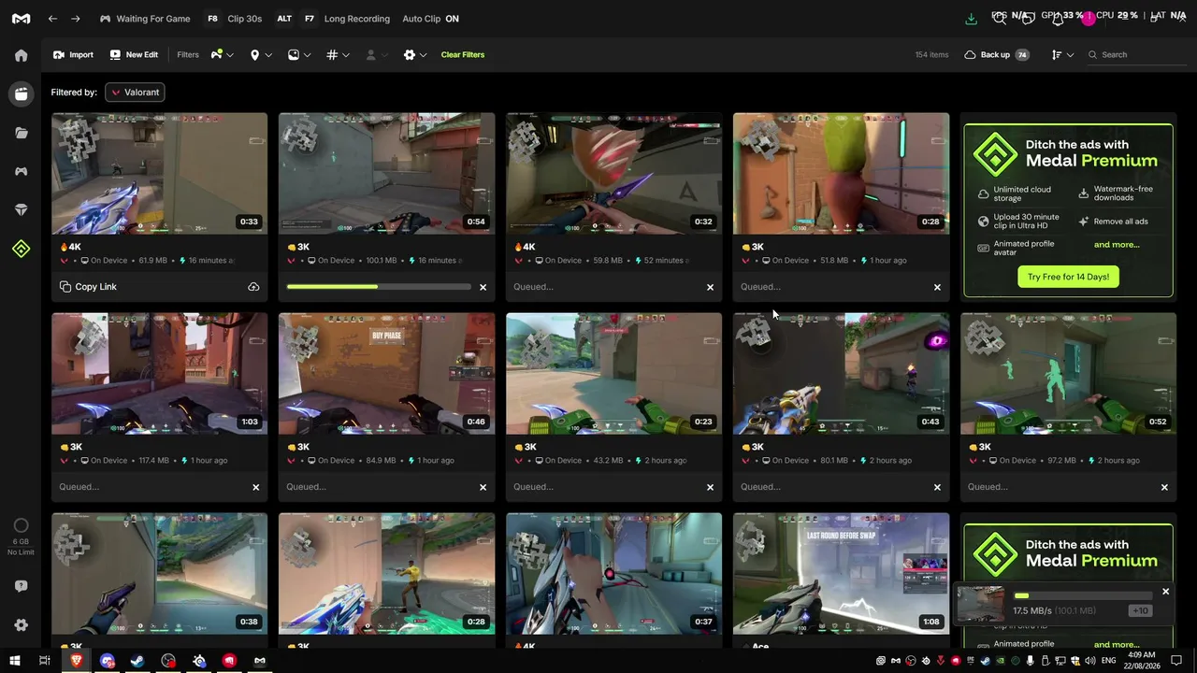Open the user filter dropdown
The width and height of the screenshot is (1197, 673).
377,55
